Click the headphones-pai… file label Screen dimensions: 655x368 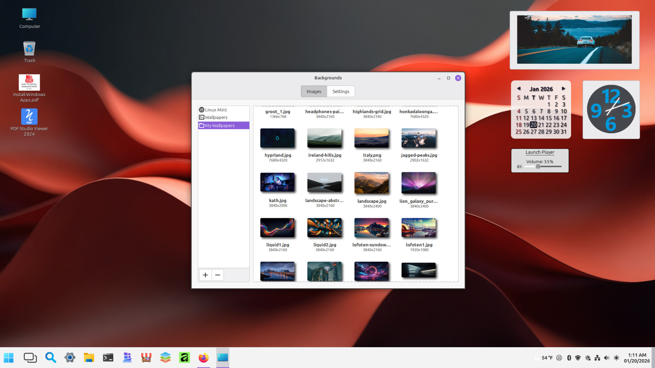325,112
